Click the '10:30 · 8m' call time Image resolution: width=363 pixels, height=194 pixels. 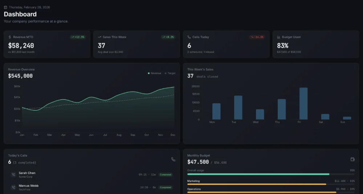click(148, 187)
